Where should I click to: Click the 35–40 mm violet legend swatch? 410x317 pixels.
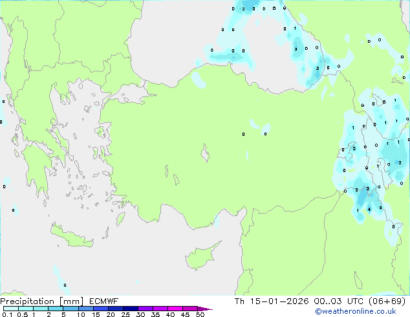coord(160,309)
